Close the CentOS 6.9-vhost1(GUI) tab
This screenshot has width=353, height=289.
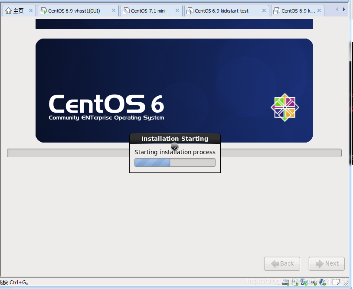click(114, 10)
